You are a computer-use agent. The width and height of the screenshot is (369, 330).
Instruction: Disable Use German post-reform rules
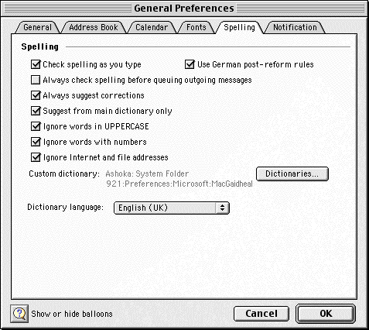pos(190,64)
